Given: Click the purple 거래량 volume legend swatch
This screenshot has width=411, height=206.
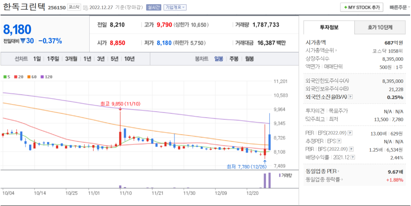Looking at the screenshot, I should (x=280, y=175).
